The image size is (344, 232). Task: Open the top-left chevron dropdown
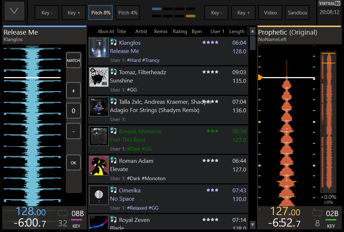click(14, 11)
